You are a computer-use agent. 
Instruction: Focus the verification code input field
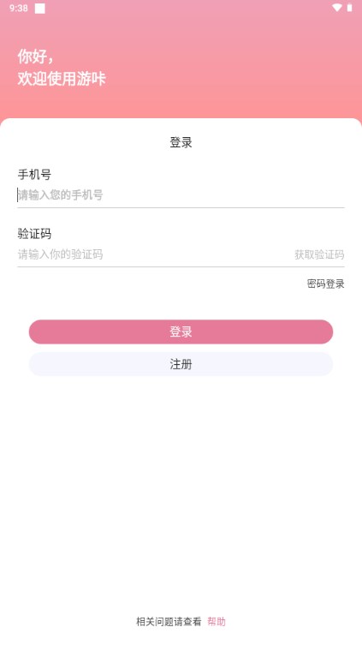click(x=152, y=254)
